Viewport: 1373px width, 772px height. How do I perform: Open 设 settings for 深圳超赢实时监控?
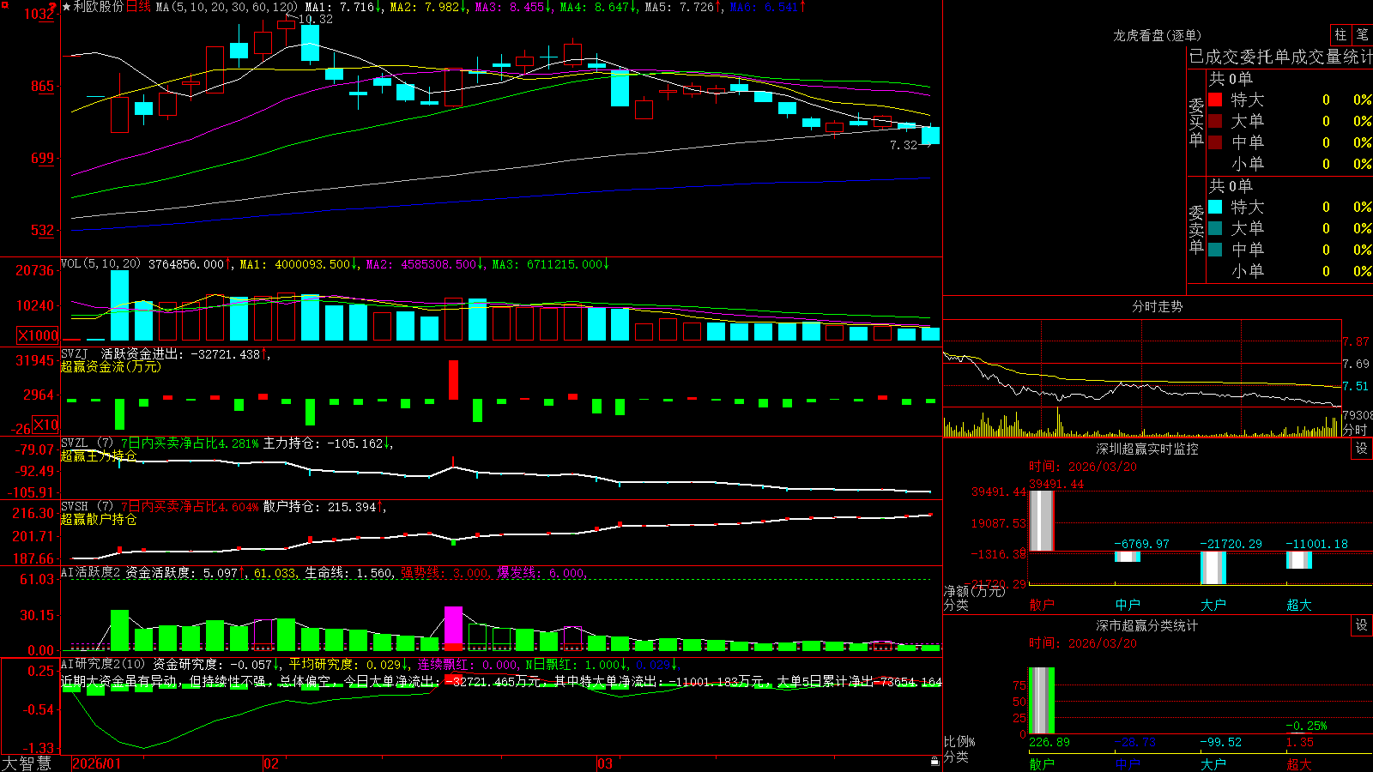coord(1362,449)
